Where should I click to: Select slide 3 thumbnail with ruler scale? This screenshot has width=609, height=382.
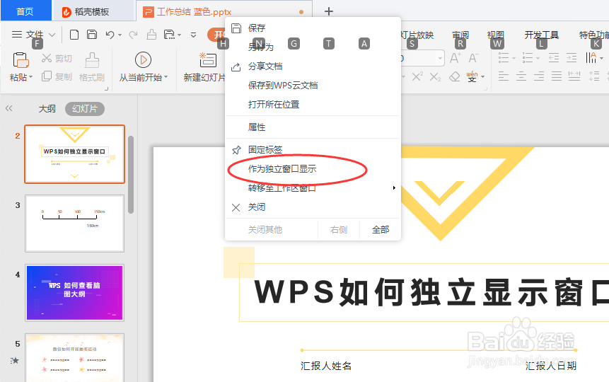pyautogui.click(x=74, y=224)
